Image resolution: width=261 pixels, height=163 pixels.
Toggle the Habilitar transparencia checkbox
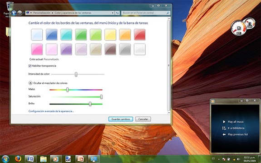30,66
